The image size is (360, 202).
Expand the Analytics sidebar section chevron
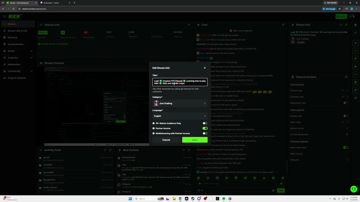pyautogui.click(x=31, y=58)
